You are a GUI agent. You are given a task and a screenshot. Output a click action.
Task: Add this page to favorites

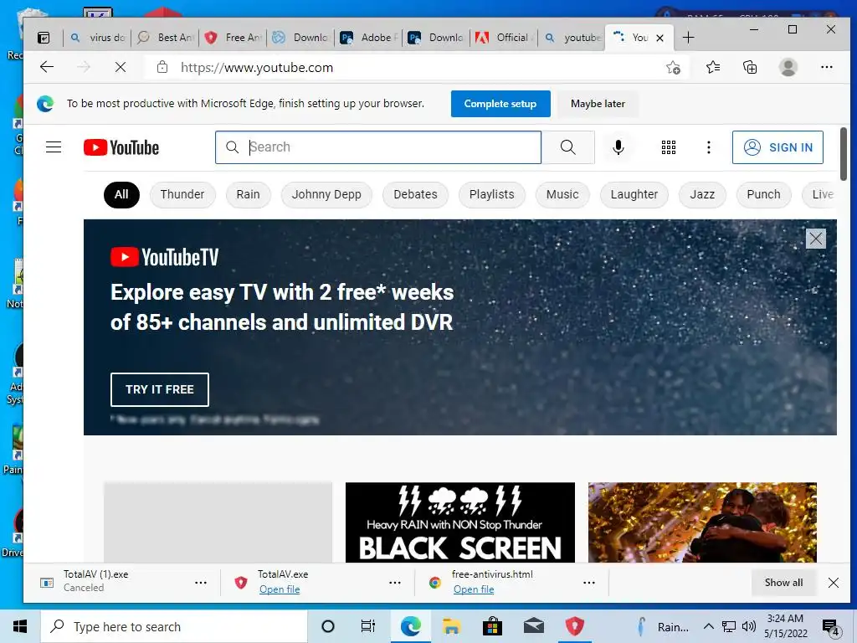click(674, 67)
